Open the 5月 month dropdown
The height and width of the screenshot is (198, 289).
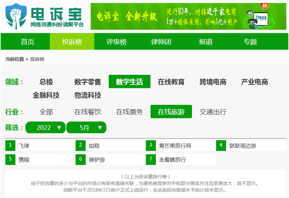click(x=86, y=127)
